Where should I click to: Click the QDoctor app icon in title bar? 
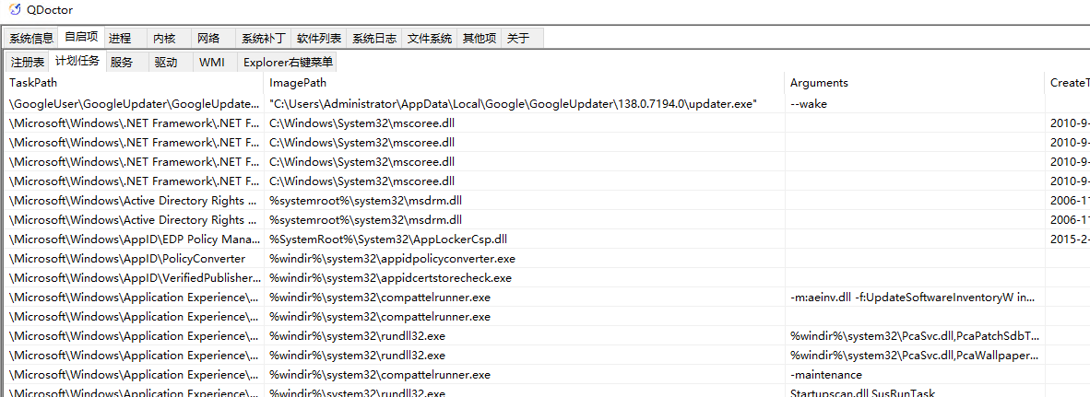point(15,10)
